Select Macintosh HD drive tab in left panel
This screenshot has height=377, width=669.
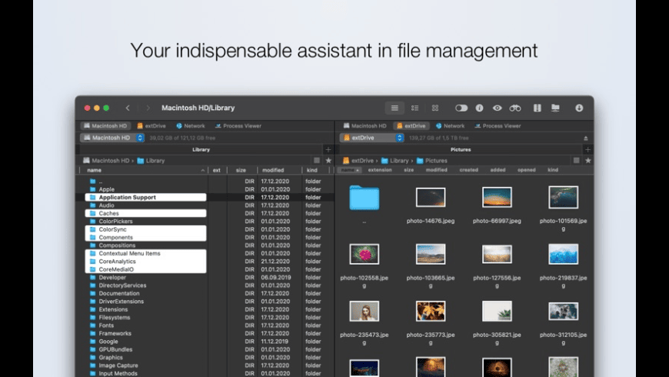pyautogui.click(x=105, y=126)
